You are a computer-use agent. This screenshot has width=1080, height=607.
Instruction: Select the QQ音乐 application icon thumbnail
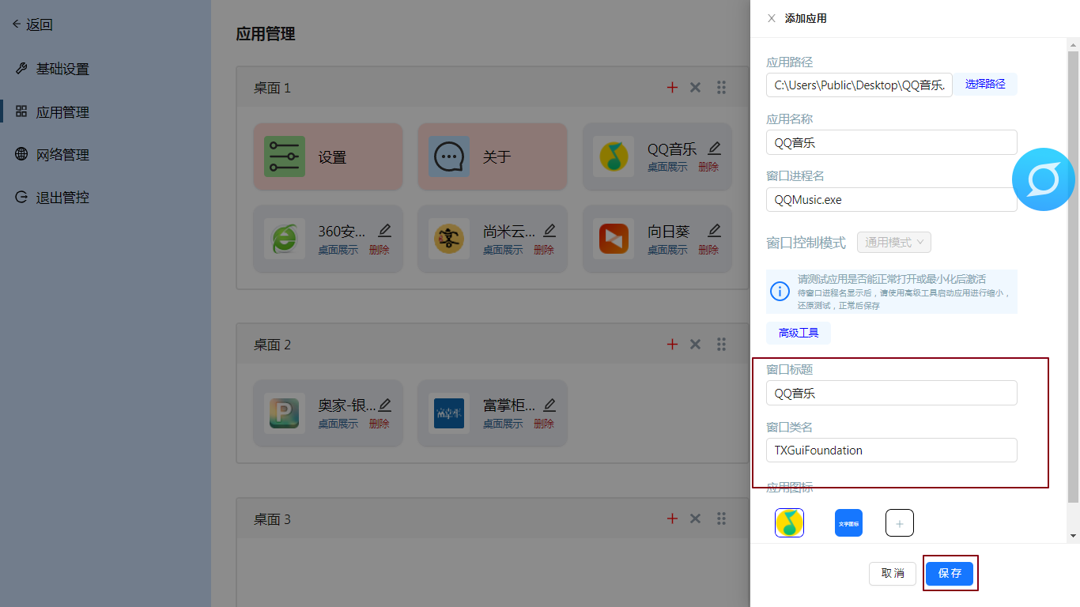tap(789, 522)
